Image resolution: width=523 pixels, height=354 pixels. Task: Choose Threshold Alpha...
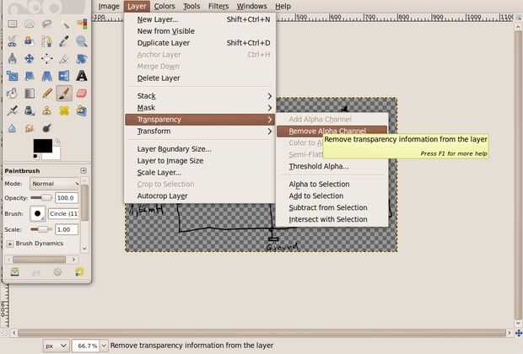332,166
